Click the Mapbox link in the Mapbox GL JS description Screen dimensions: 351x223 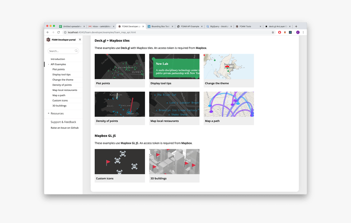187,143
